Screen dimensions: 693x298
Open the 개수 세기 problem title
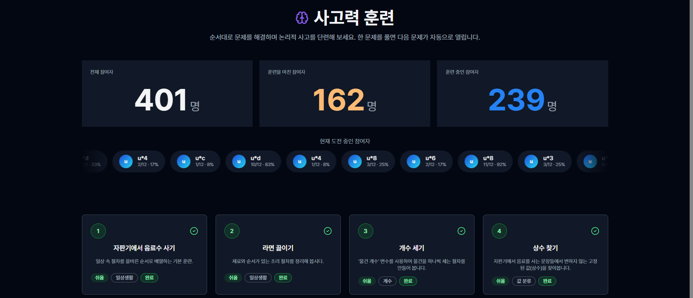412,248
